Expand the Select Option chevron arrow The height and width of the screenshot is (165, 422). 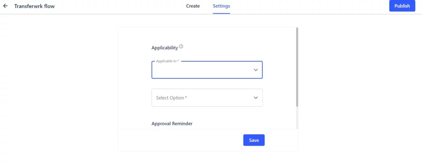pos(256,98)
